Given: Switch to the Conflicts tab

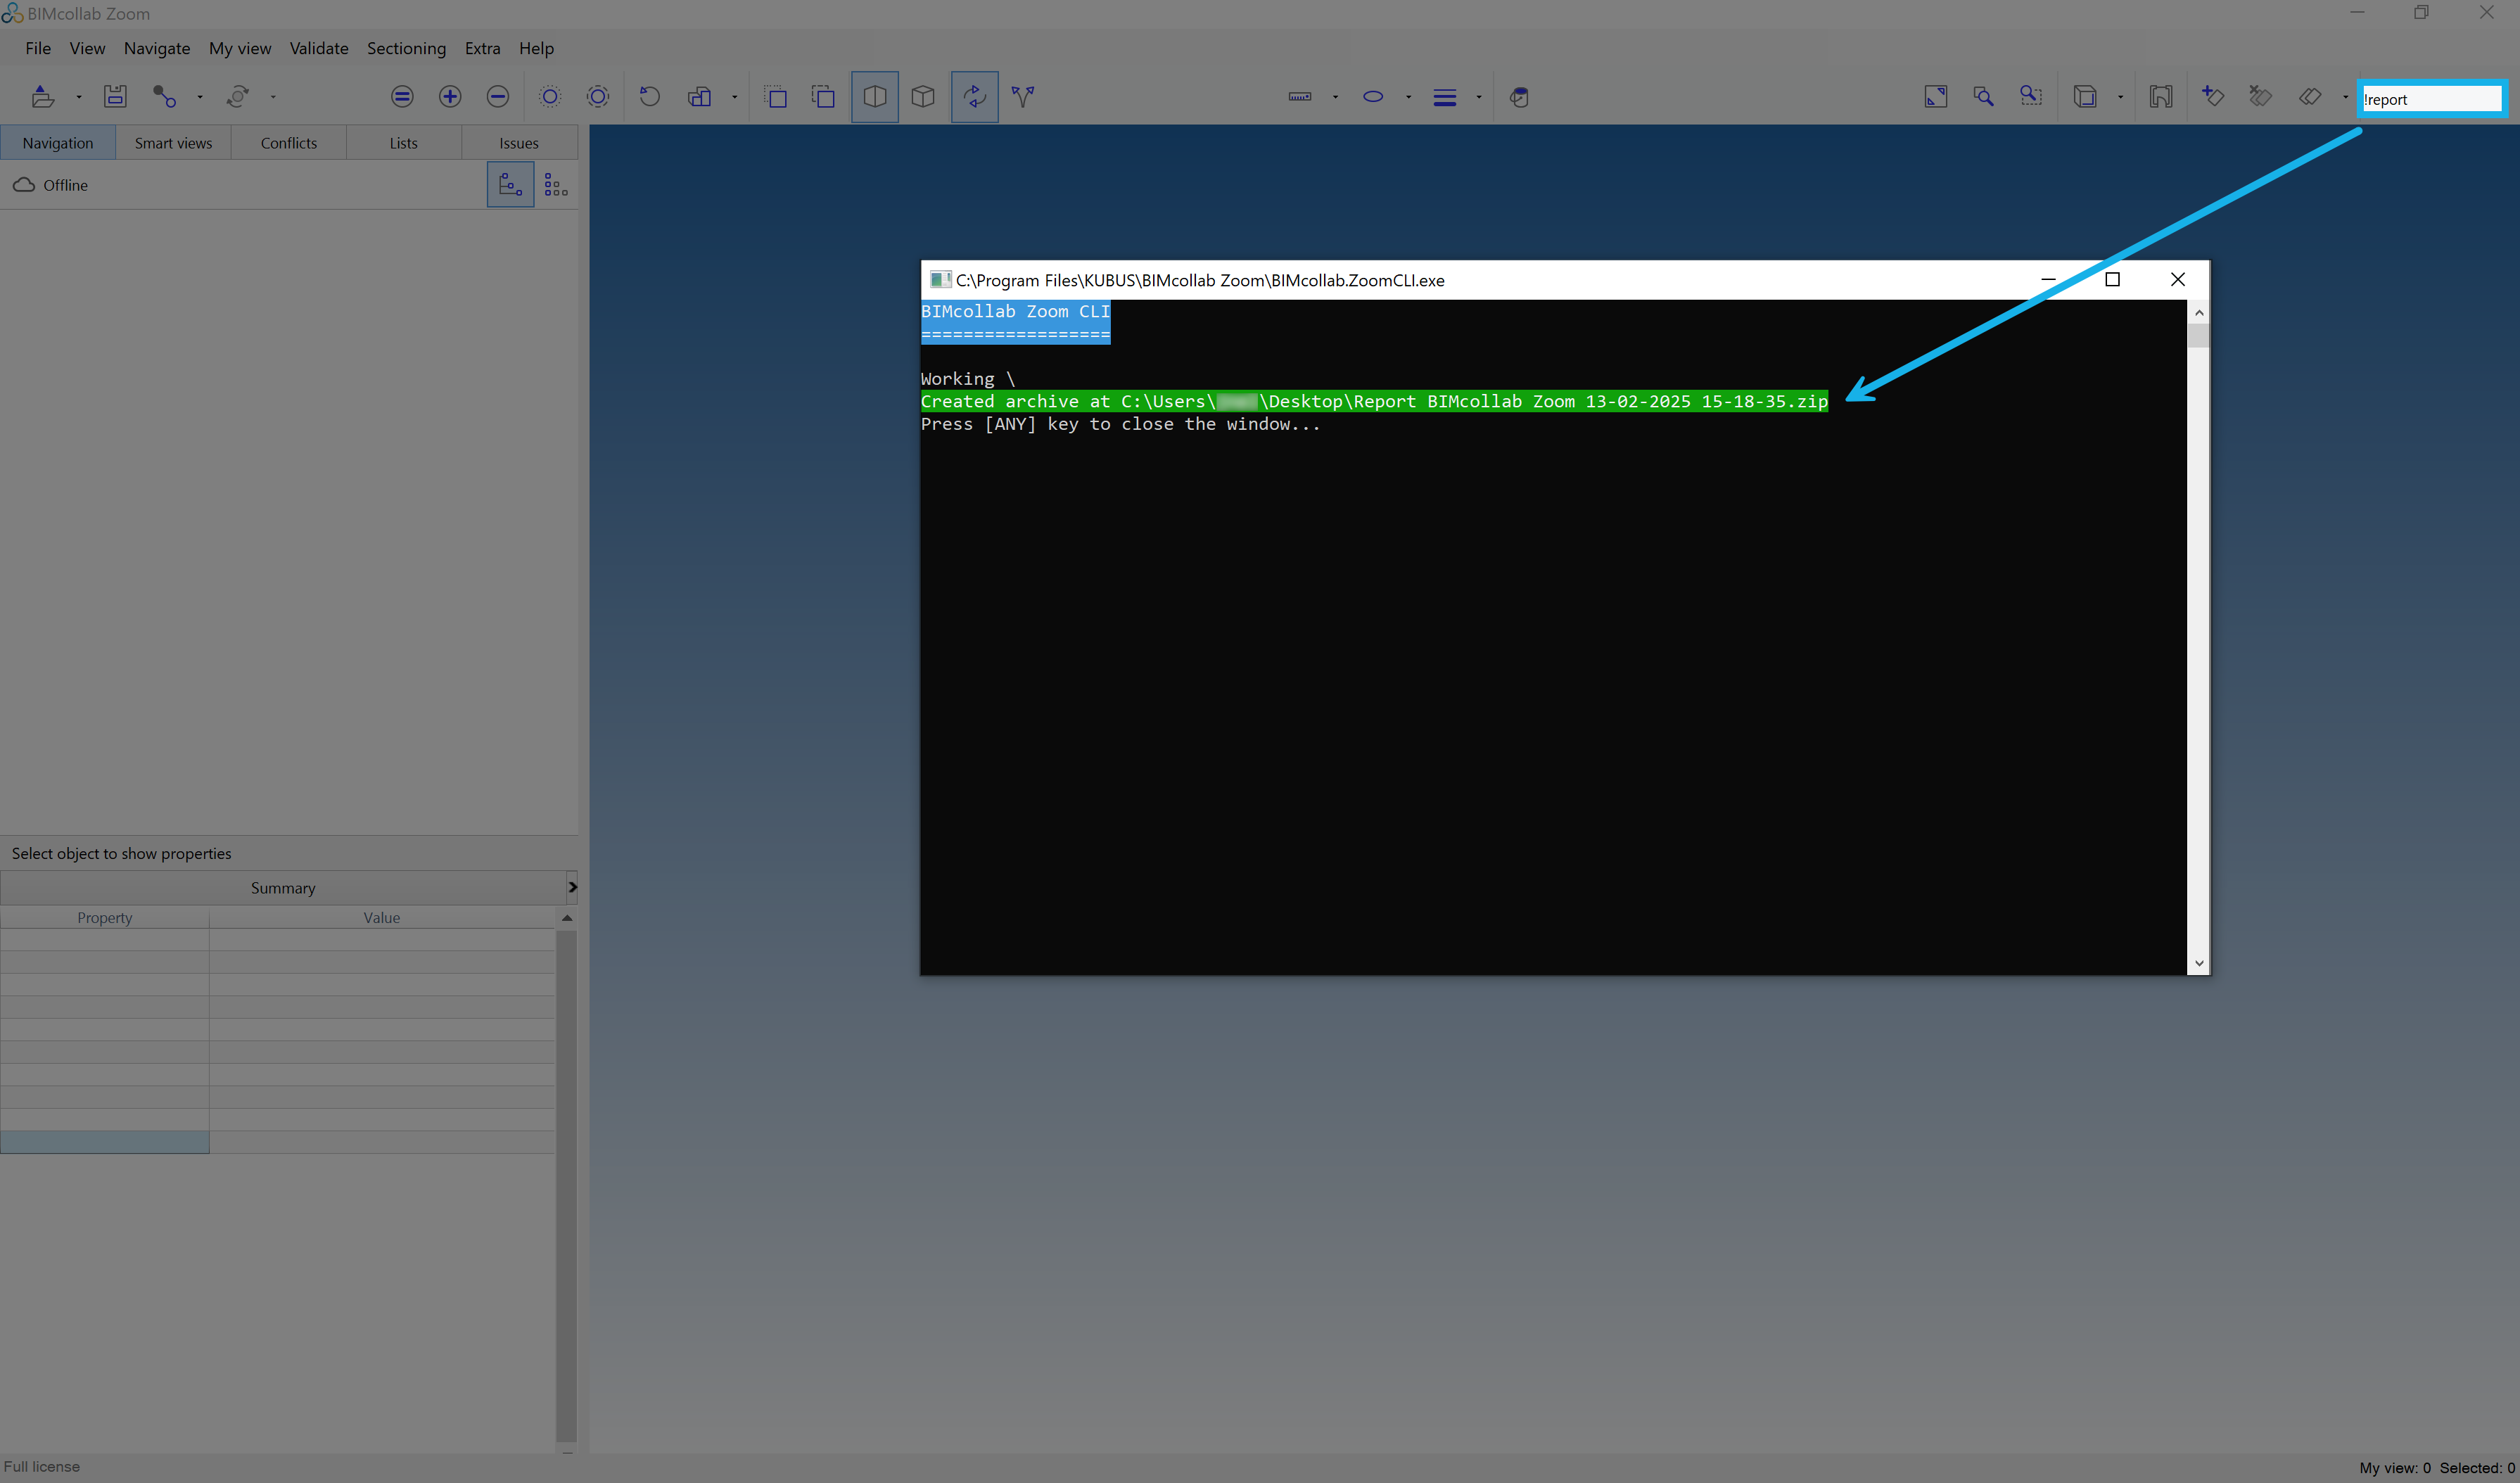Looking at the screenshot, I should coord(289,143).
